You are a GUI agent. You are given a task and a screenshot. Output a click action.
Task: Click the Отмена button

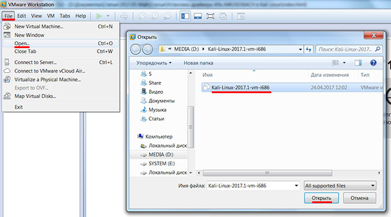click(x=359, y=198)
